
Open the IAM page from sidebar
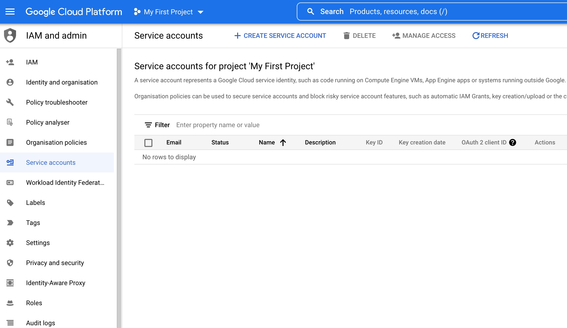pyautogui.click(x=57, y=62)
